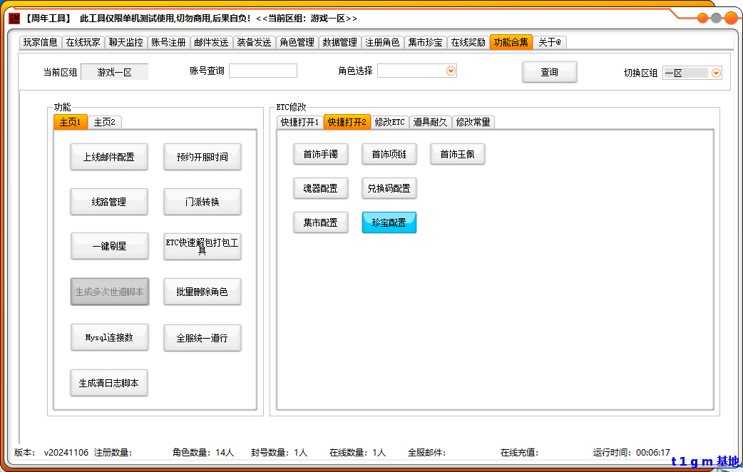
Task: Go to the 道具耐久 tab
Action: (x=430, y=122)
